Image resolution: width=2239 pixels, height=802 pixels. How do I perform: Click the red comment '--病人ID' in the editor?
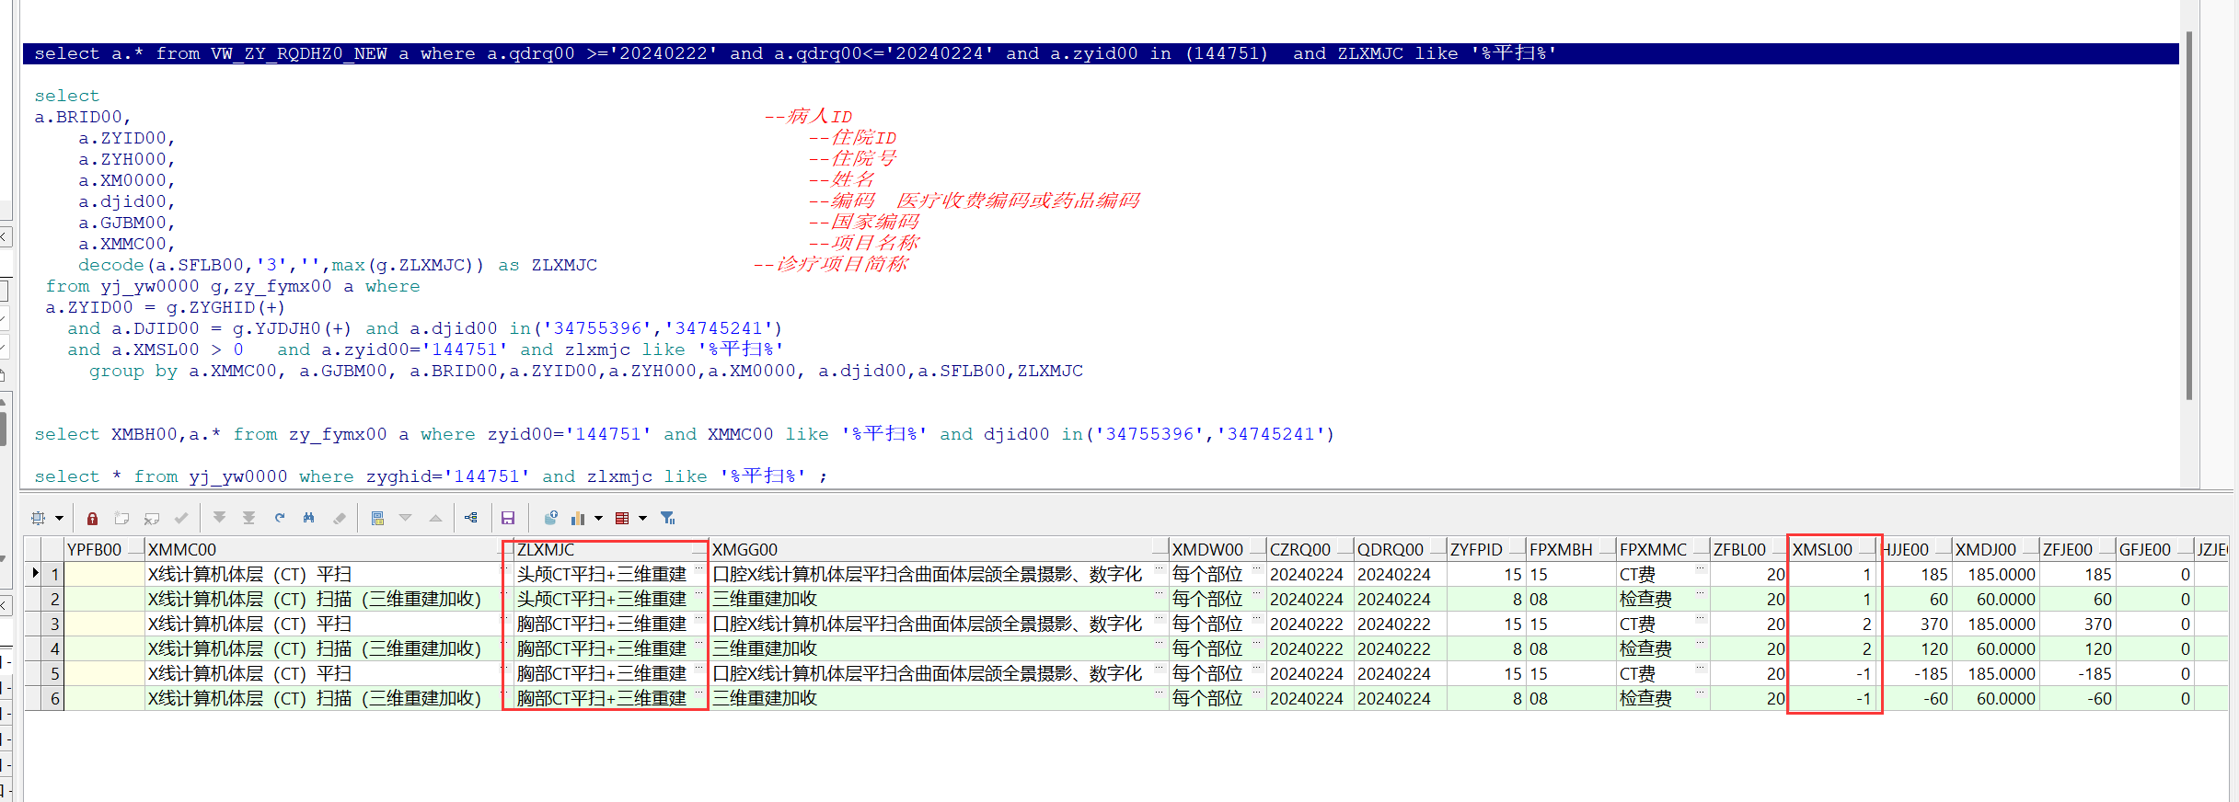808,117
